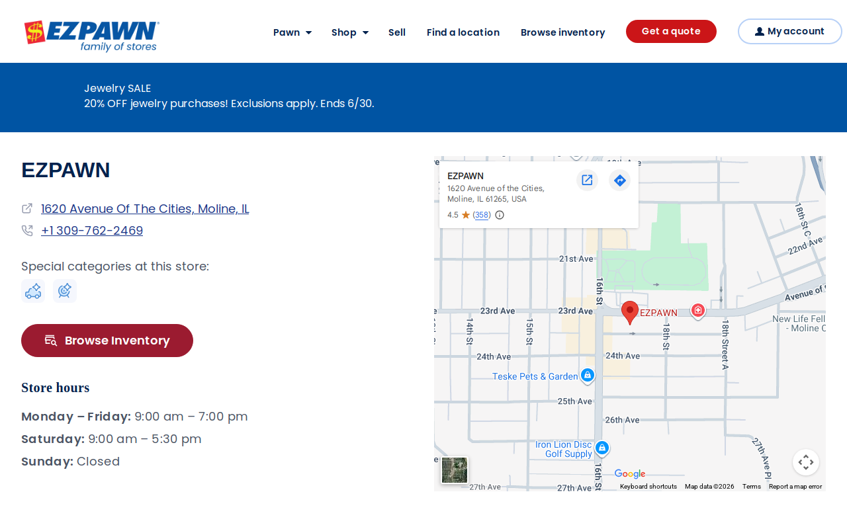Click the EZPAWN family of stores logo

point(91,36)
